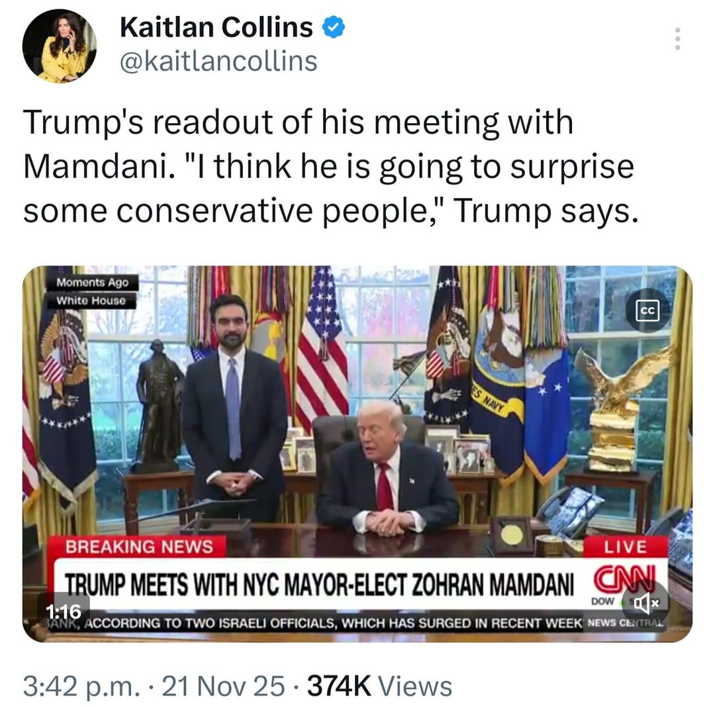
Task: Click the Moments Ago label
Action: coord(92,282)
